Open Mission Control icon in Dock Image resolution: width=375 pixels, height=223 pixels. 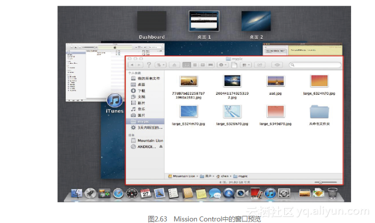(x=104, y=193)
